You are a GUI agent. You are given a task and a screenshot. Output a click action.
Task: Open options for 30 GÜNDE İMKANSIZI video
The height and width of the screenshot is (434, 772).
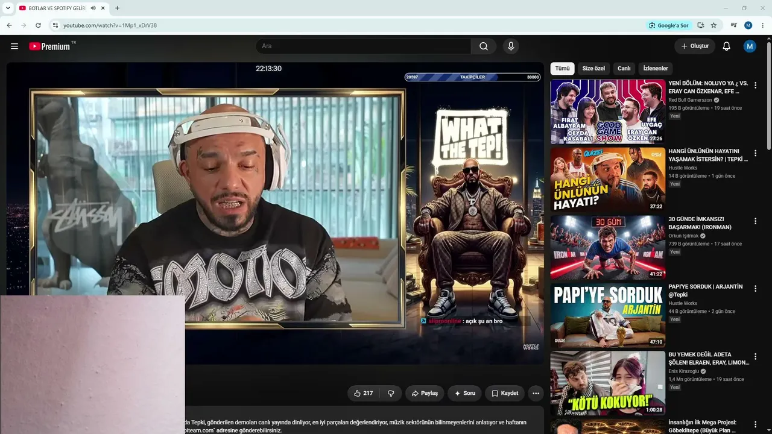point(755,221)
